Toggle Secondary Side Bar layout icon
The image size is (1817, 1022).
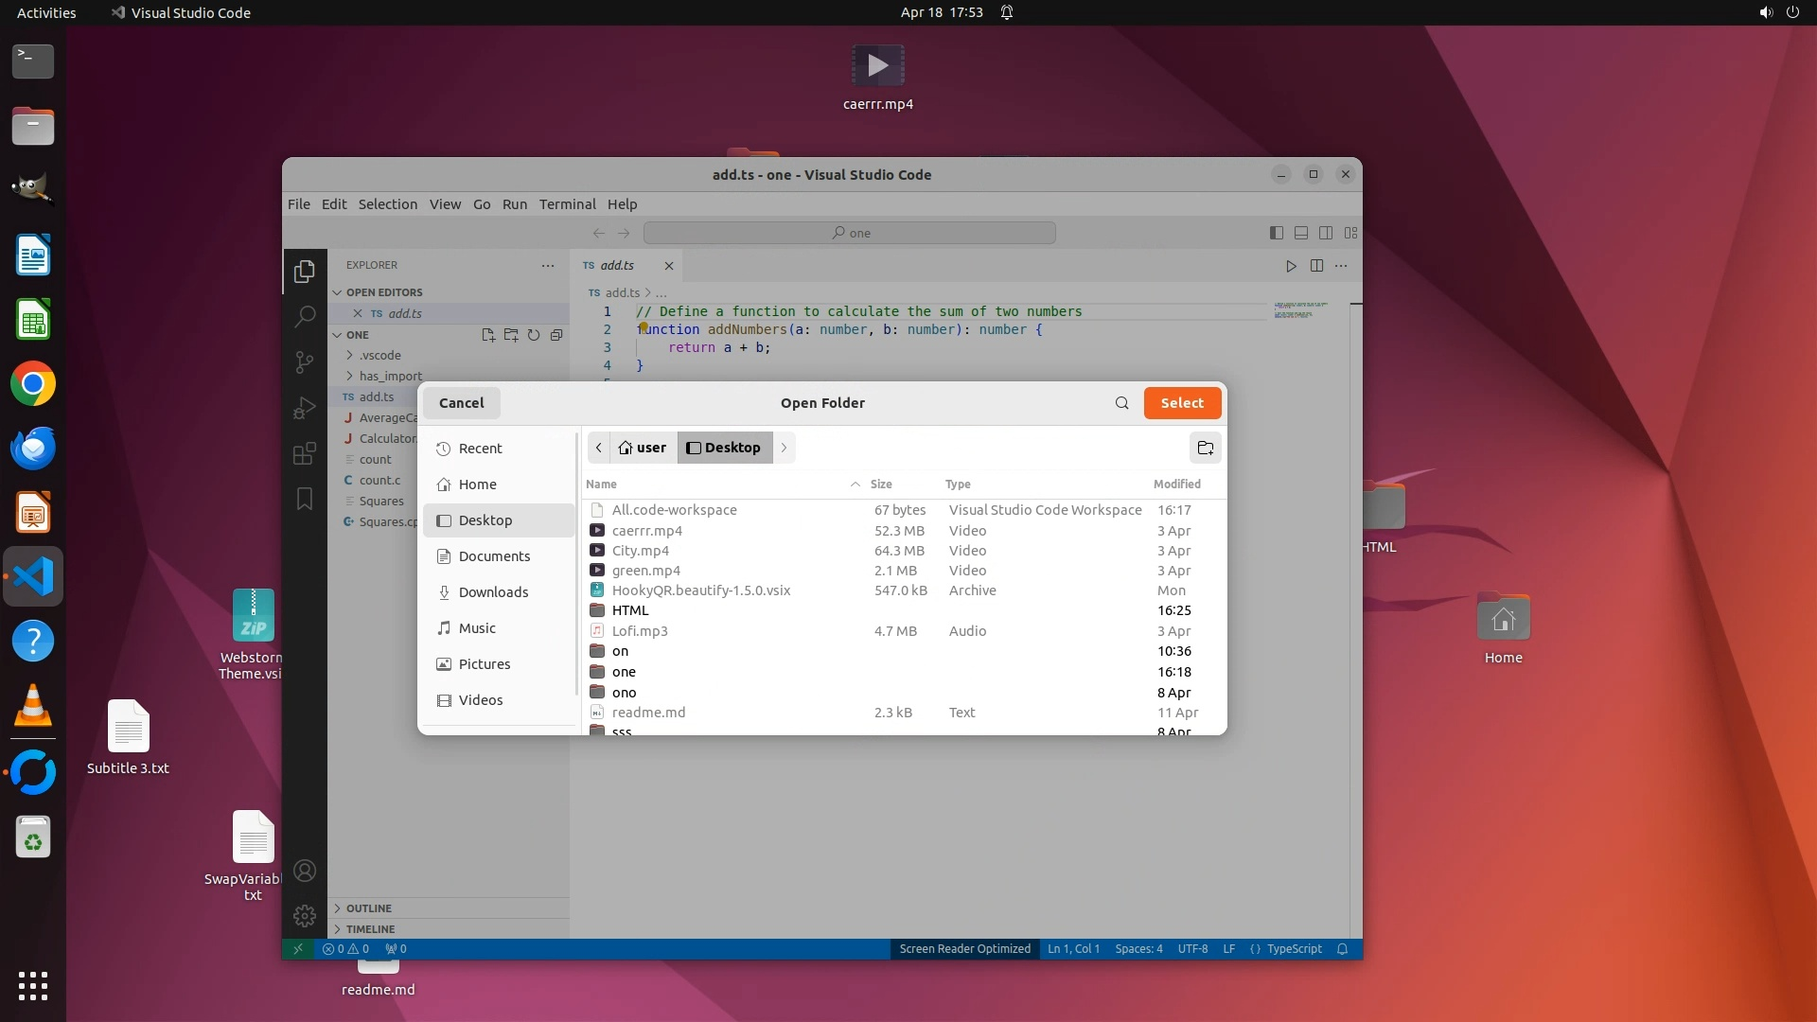pyautogui.click(x=1326, y=233)
